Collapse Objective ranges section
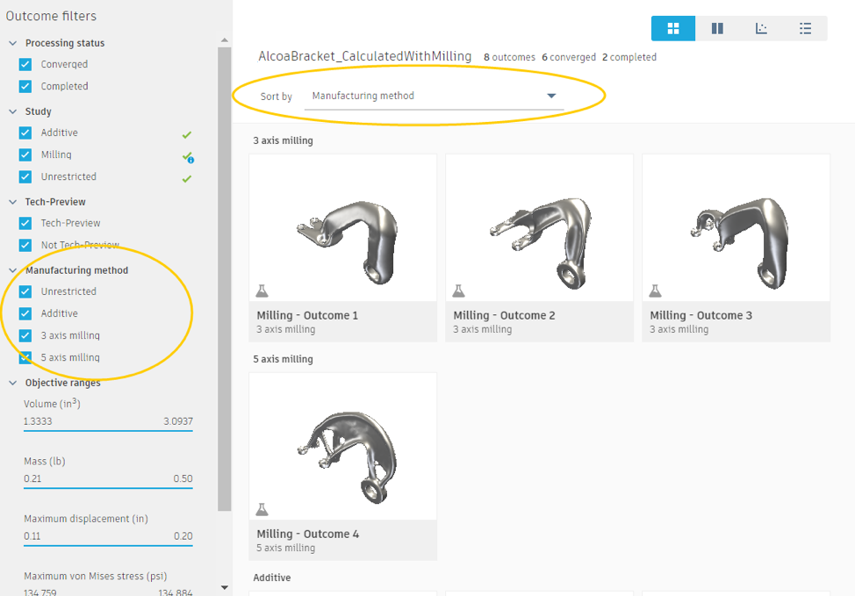The width and height of the screenshot is (855, 596). coord(13,383)
